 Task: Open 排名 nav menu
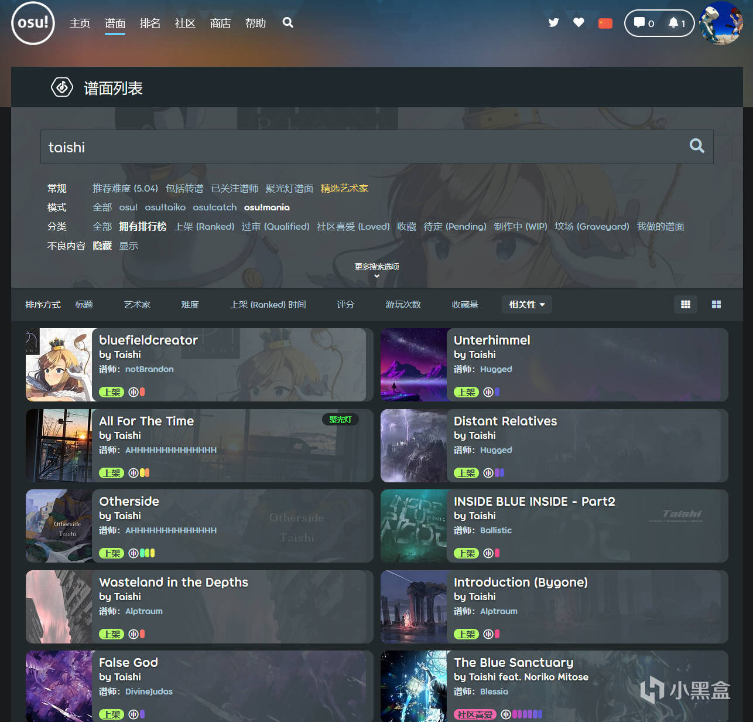(150, 23)
